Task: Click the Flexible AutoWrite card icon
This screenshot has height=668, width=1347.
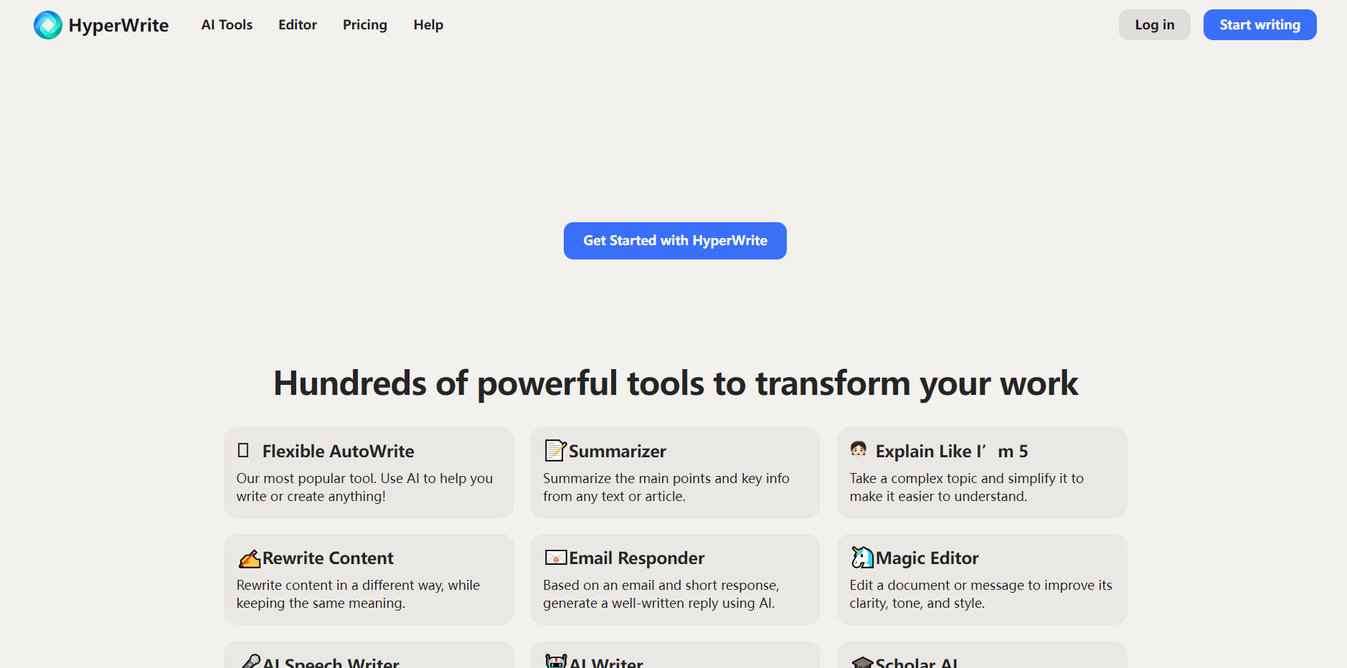Action: point(243,450)
